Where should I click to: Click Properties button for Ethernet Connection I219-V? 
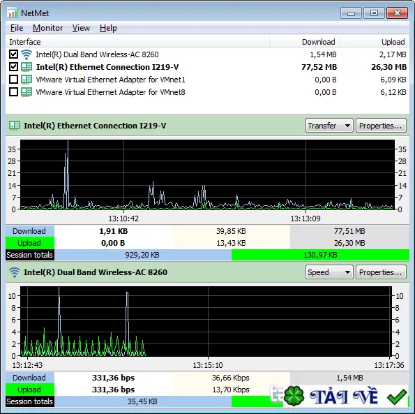381,126
